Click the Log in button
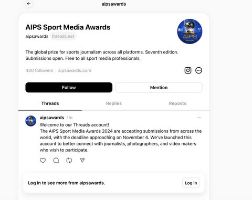The image size is (252, 200). [191, 183]
